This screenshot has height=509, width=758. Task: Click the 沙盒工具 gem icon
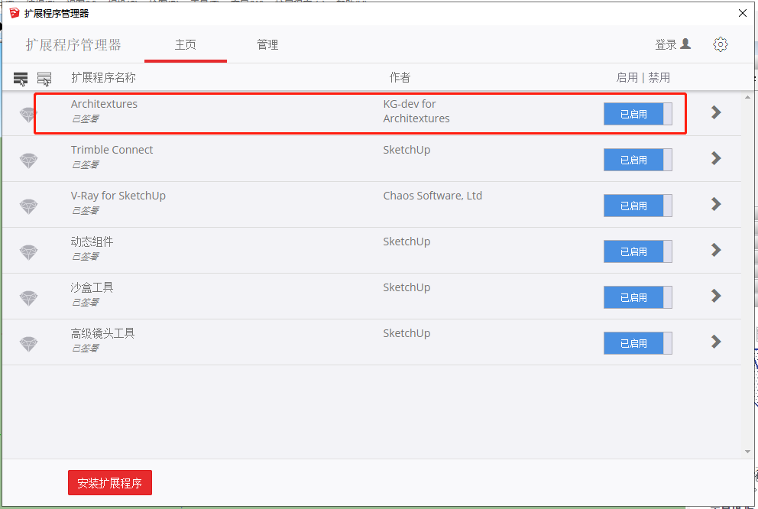click(x=28, y=298)
